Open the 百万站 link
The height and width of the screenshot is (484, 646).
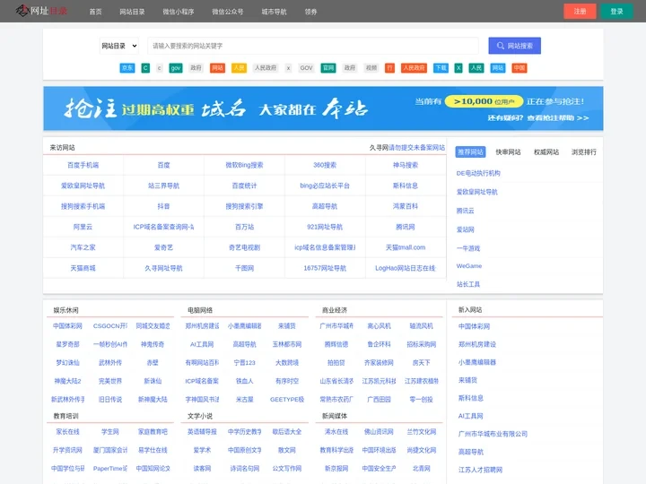pos(244,227)
